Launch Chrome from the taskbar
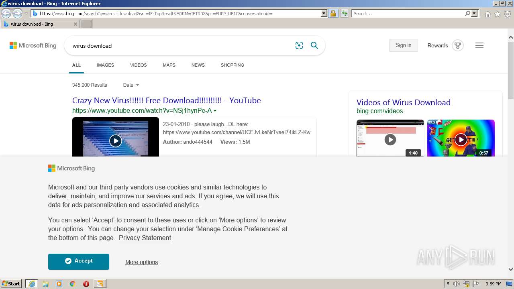The height and width of the screenshot is (289, 514). tap(73, 284)
